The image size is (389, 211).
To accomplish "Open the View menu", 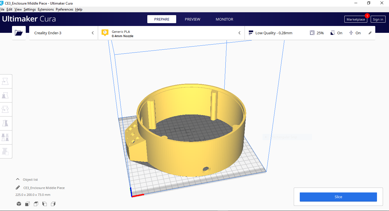I will (18, 9).
